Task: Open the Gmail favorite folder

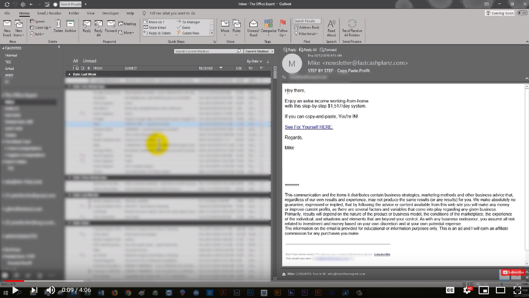Action: tap(9, 68)
